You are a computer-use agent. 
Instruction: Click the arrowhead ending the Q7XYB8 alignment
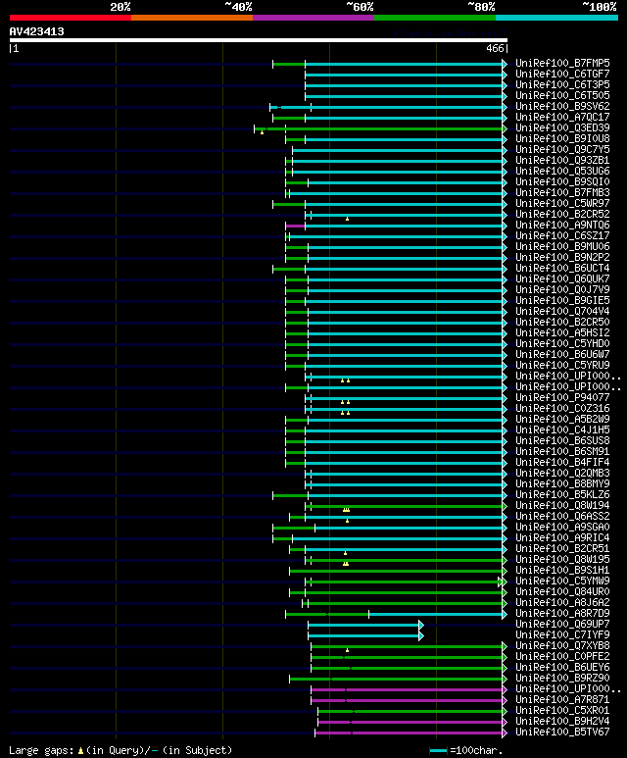coord(505,646)
